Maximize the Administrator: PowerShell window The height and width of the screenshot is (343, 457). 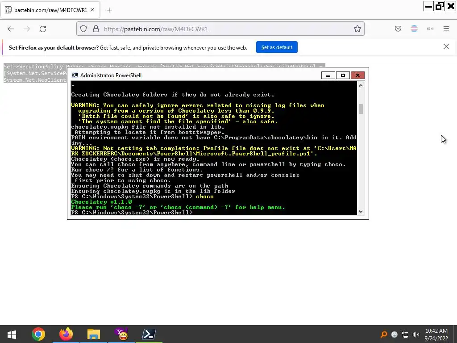[x=343, y=75]
